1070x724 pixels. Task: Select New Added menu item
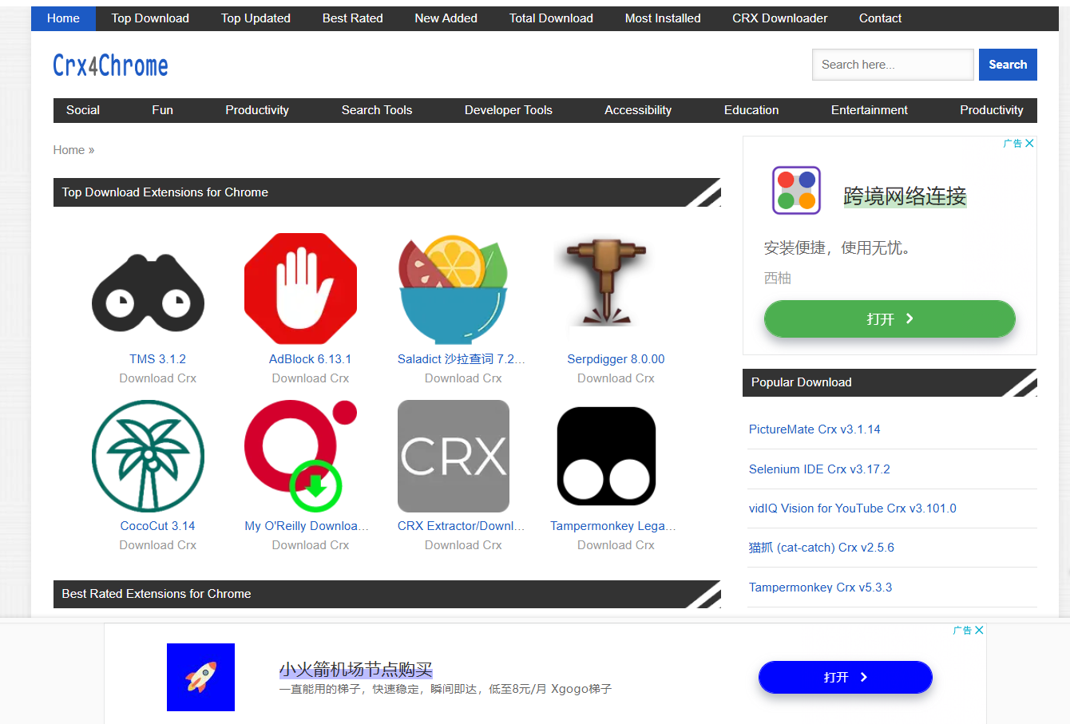tap(446, 18)
